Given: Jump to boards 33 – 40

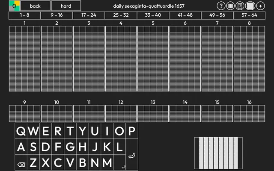Looking at the screenshot, I should [x=153, y=15].
